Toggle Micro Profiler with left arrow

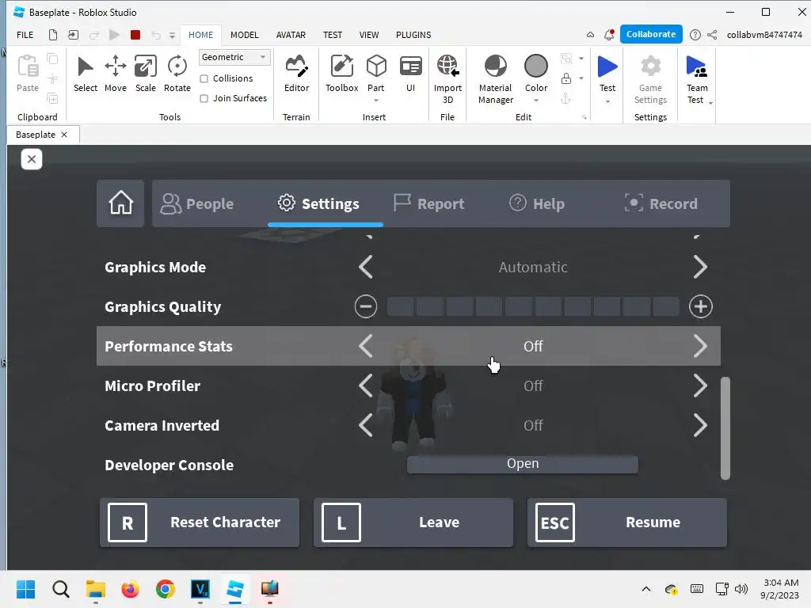366,386
